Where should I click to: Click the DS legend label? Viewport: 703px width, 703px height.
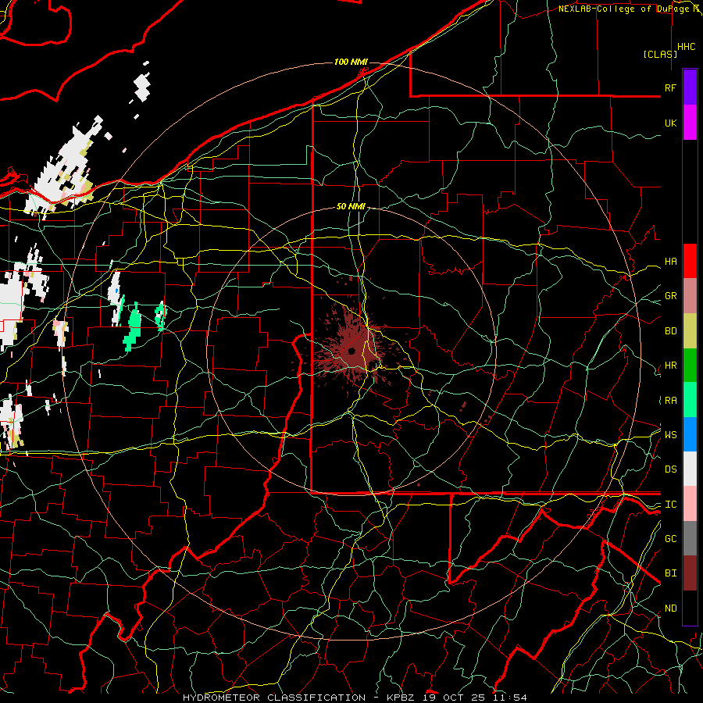coord(670,469)
